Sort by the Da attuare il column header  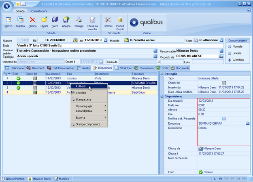56,74
